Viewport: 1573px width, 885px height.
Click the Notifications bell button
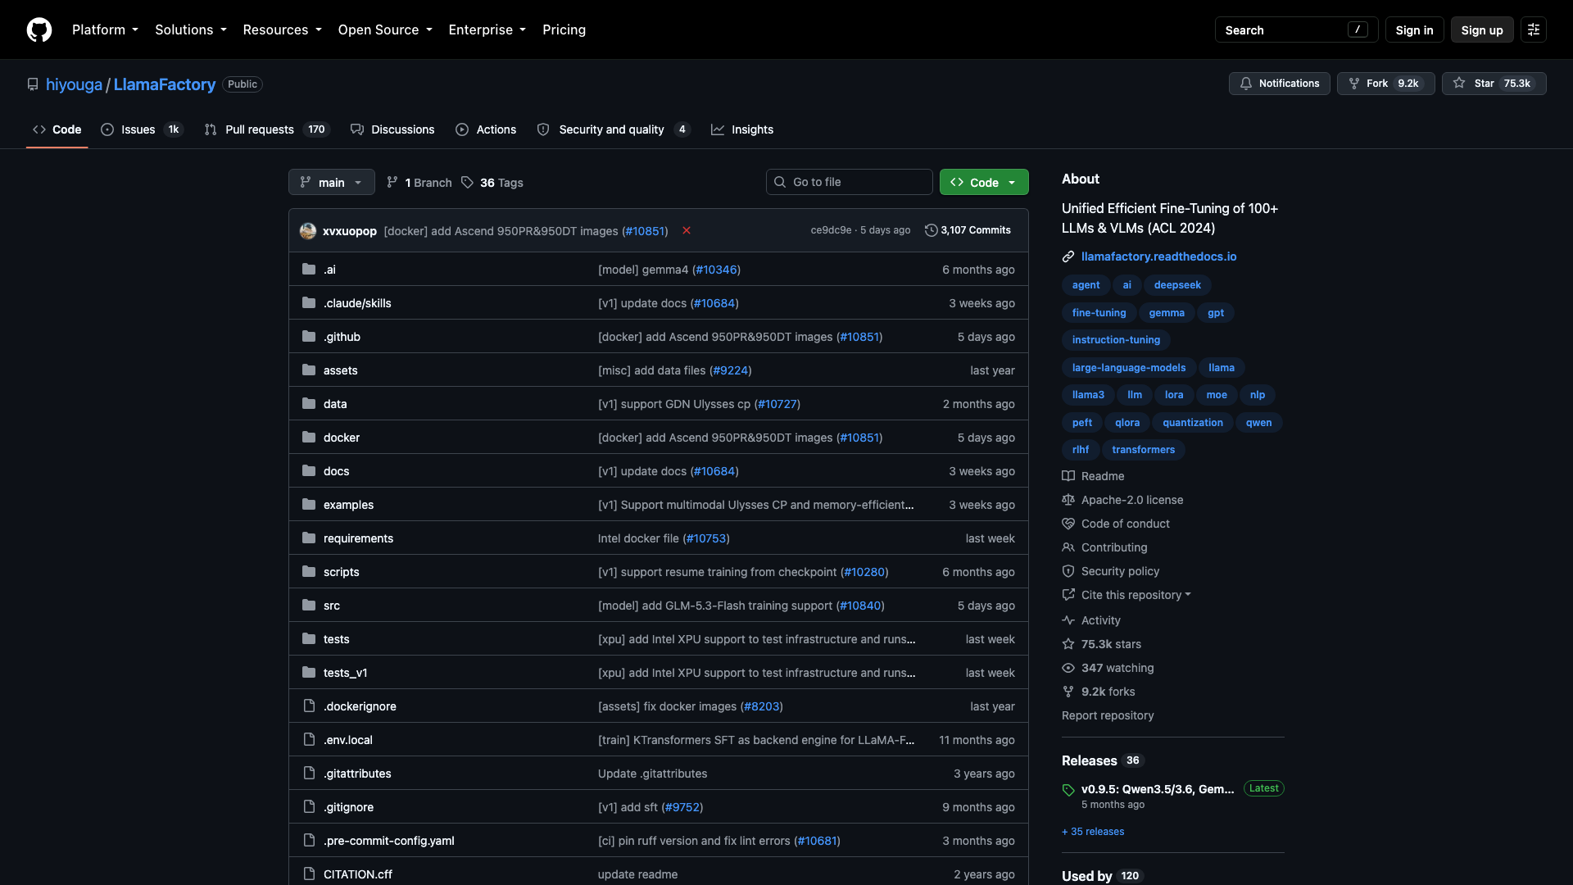click(x=1280, y=84)
